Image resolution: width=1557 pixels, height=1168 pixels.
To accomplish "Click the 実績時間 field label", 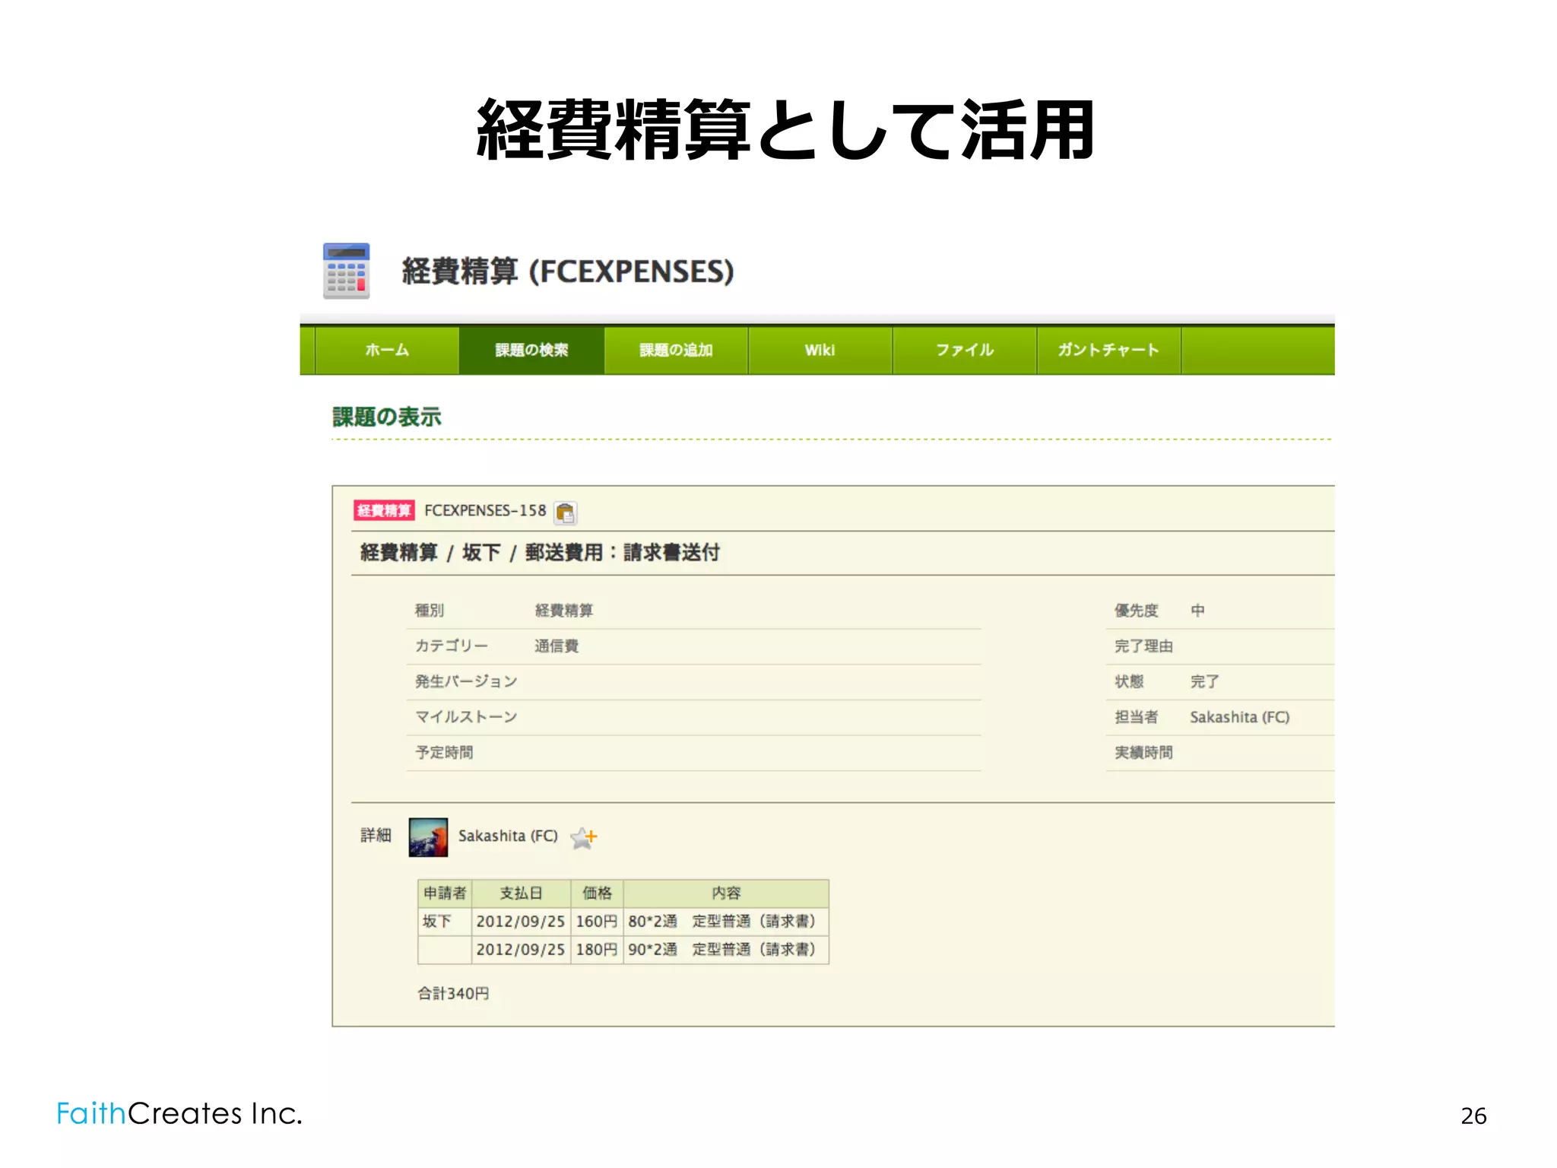I will 1143,752.
